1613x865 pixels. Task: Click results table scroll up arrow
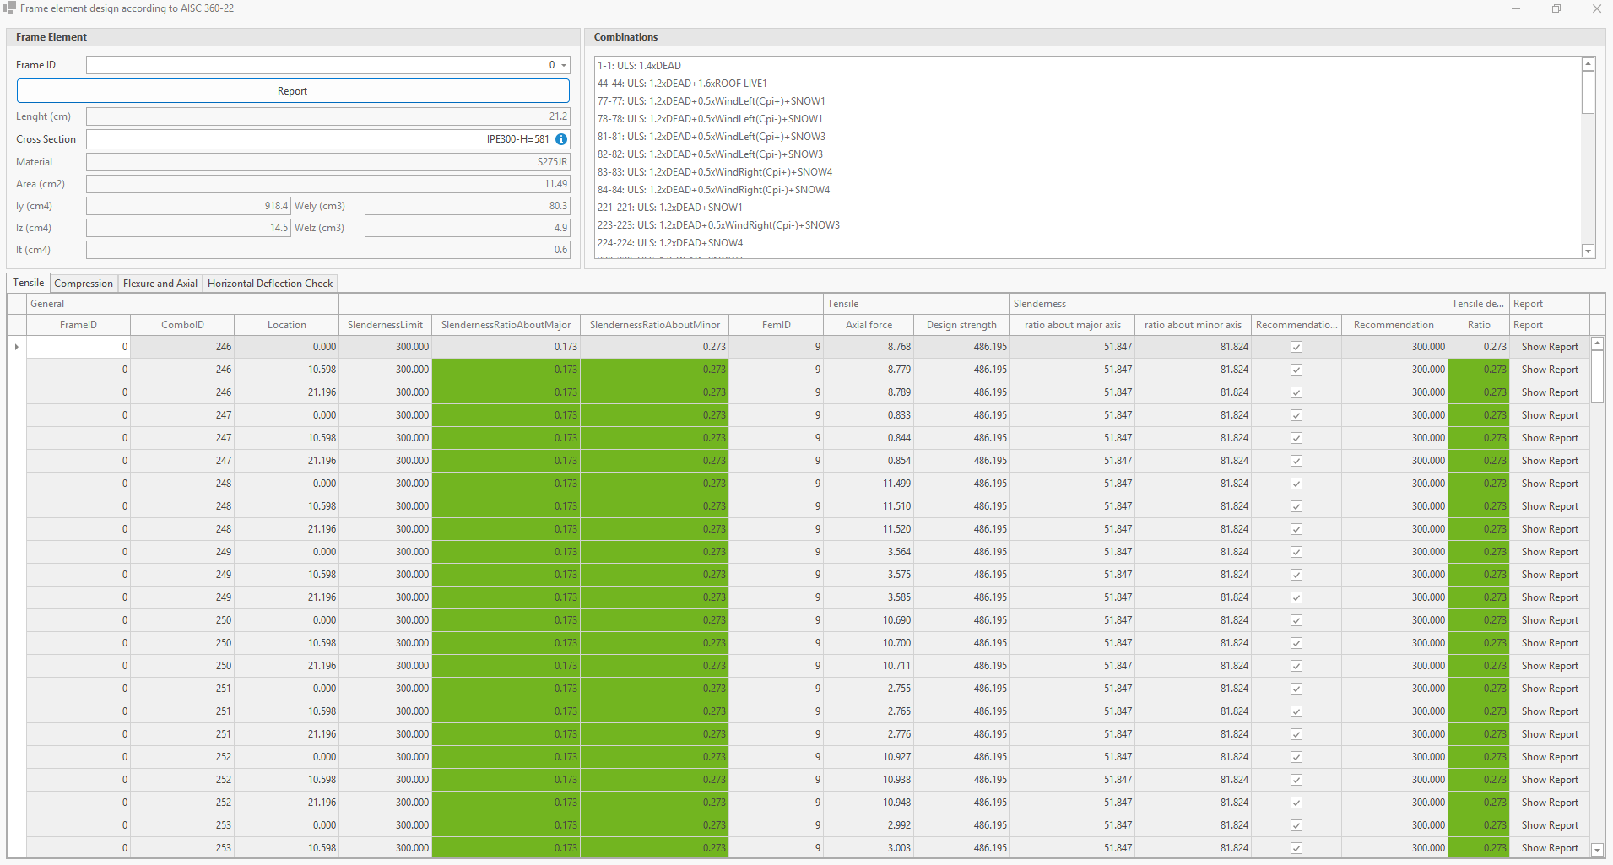[x=1597, y=343]
